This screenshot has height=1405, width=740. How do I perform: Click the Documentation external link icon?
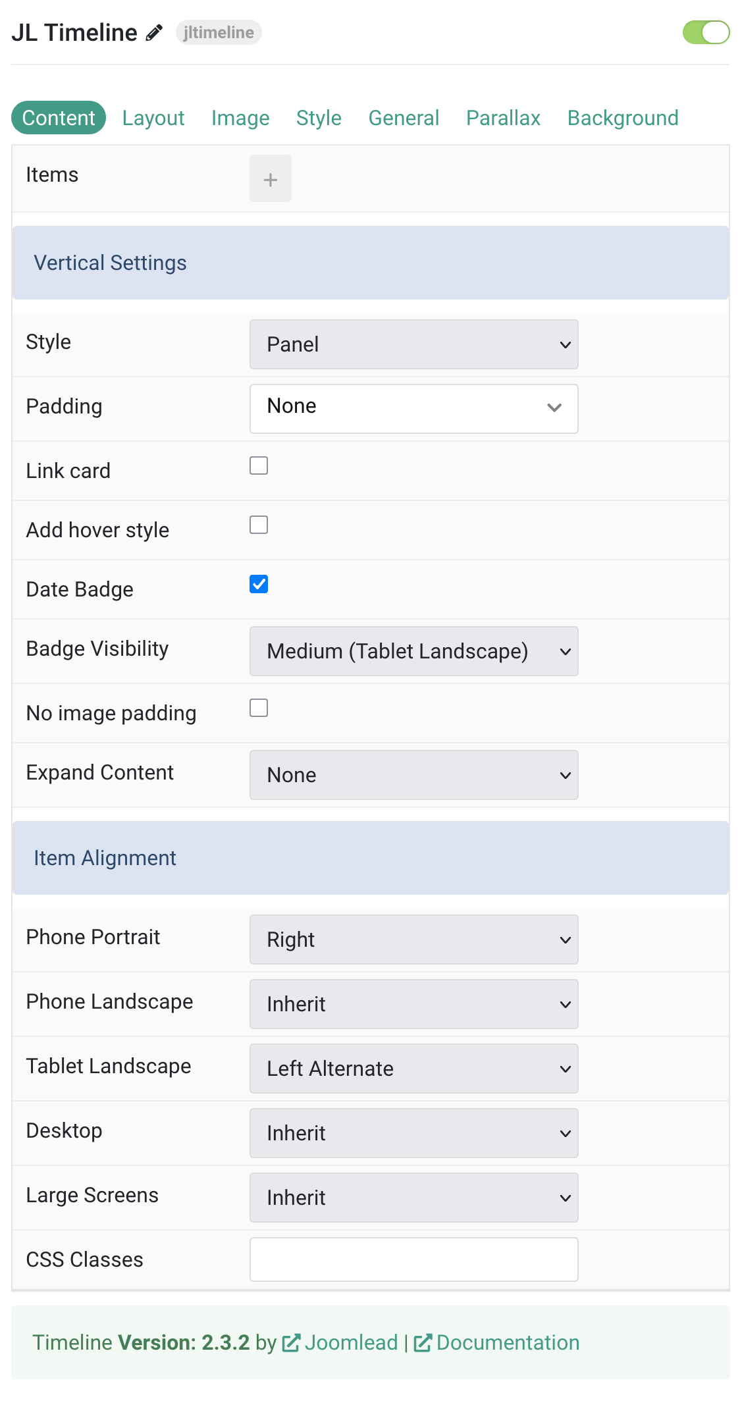pyautogui.click(x=423, y=1343)
